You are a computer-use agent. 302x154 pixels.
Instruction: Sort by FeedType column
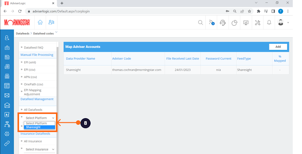click(244, 59)
